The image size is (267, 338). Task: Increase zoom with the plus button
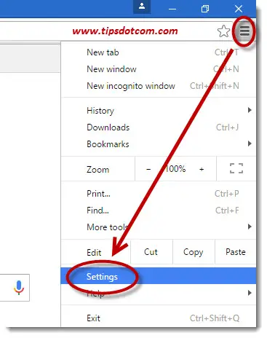(202, 169)
